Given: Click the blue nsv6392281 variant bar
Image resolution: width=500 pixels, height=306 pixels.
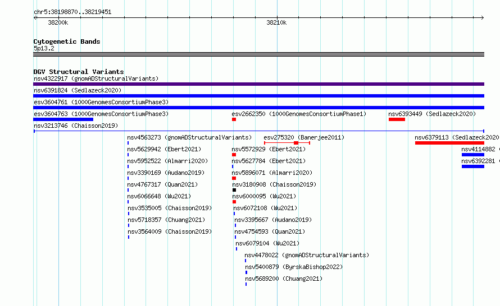Looking at the screenshot, I should (473, 166).
